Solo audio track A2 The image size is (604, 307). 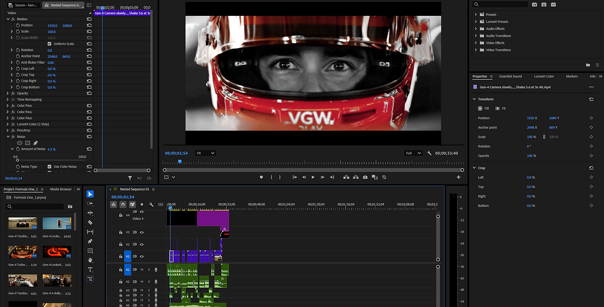tap(149, 282)
